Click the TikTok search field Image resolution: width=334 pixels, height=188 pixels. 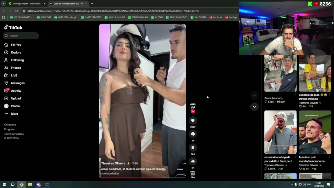(x=21, y=36)
